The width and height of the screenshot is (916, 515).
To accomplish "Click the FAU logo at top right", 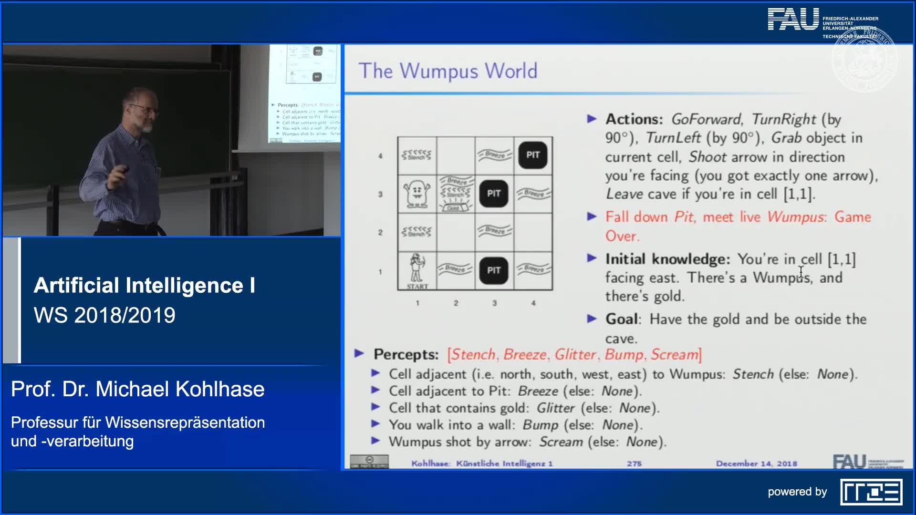I will 793,20.
